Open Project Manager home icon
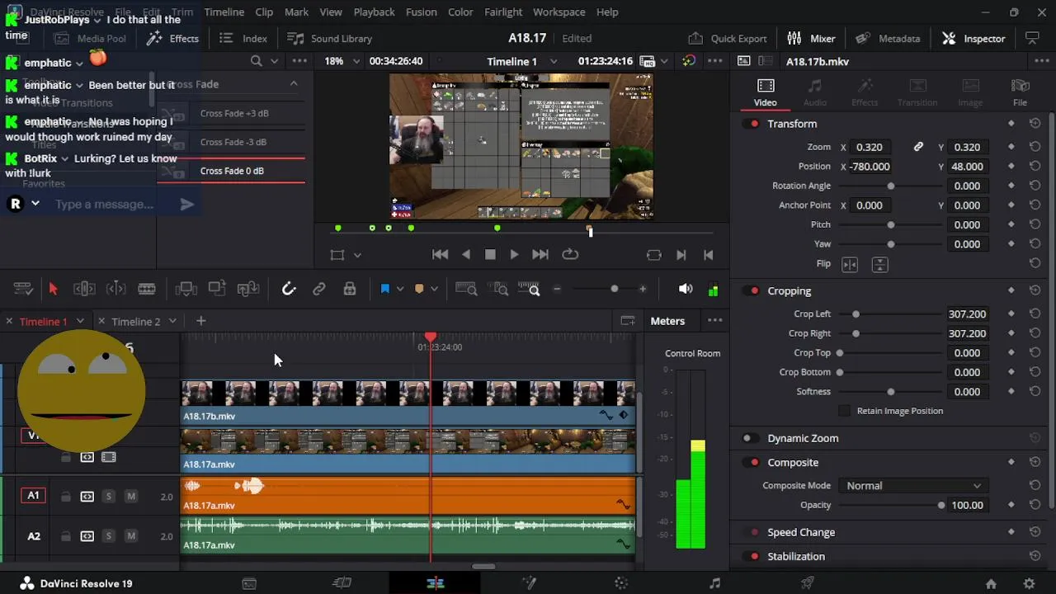This screenshot has height=594, width=1056. coord(991,584)
